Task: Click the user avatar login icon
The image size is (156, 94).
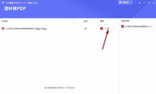Action: pyautogui.click(x=120, y=2)
